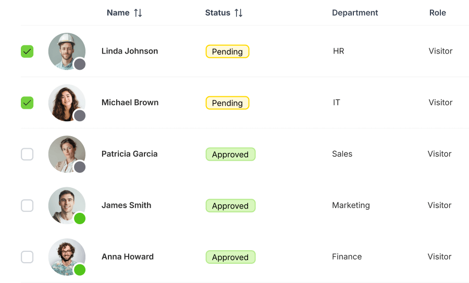Viewport: 469px width, 283px height.
Task: Check the box for James Smith
Action: (27, 205)
